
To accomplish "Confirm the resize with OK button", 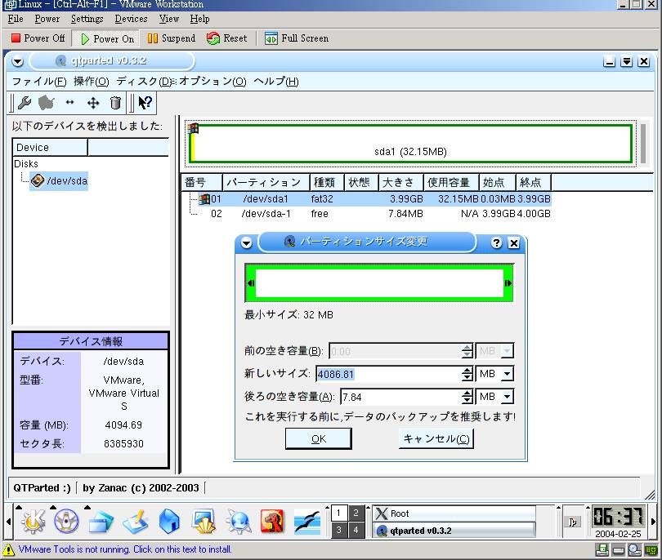I will click(x=319, y=439).
